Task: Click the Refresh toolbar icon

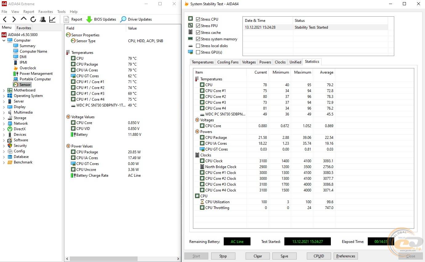Action: click(x=33, y=19)
